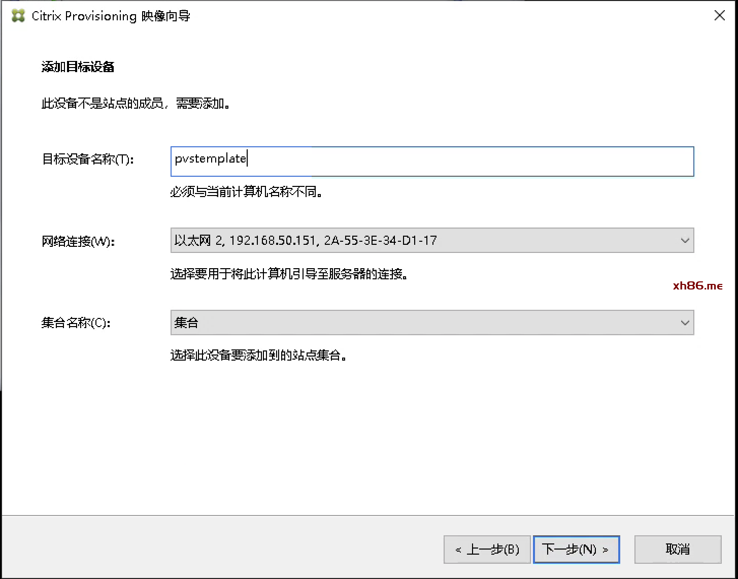Screen dimensions: 738x579
Task: Click the hint 选择要用于将此计算机引导至服务器的连接。
Action: tap(290, 274)
